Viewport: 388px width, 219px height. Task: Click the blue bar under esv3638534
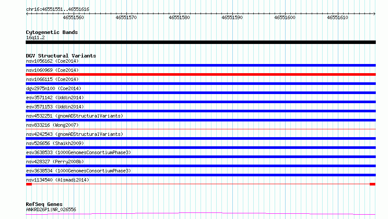coord(201,175)
